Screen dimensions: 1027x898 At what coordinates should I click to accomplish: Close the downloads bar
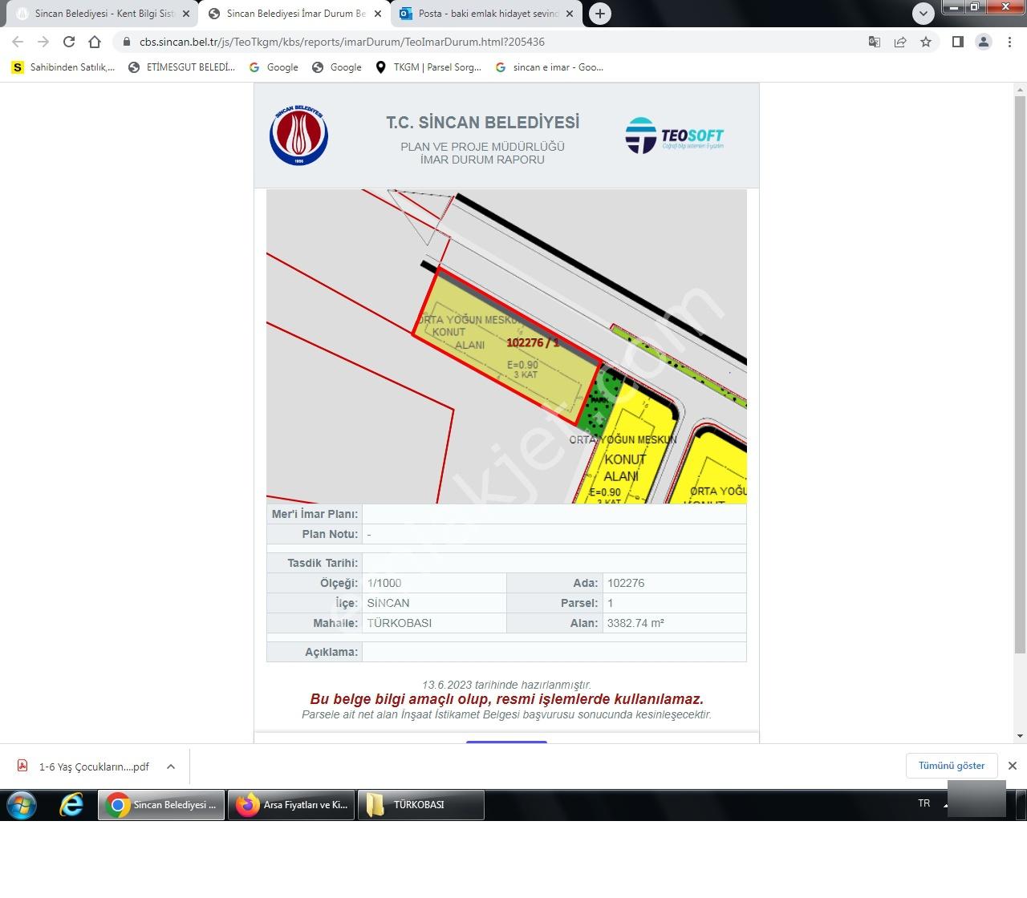click(x=1013, y=766)
